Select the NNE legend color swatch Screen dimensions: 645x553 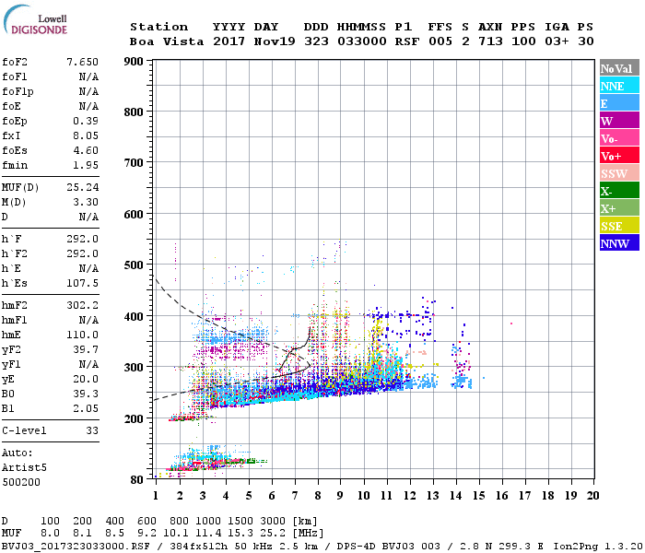[x=619, y=86]
